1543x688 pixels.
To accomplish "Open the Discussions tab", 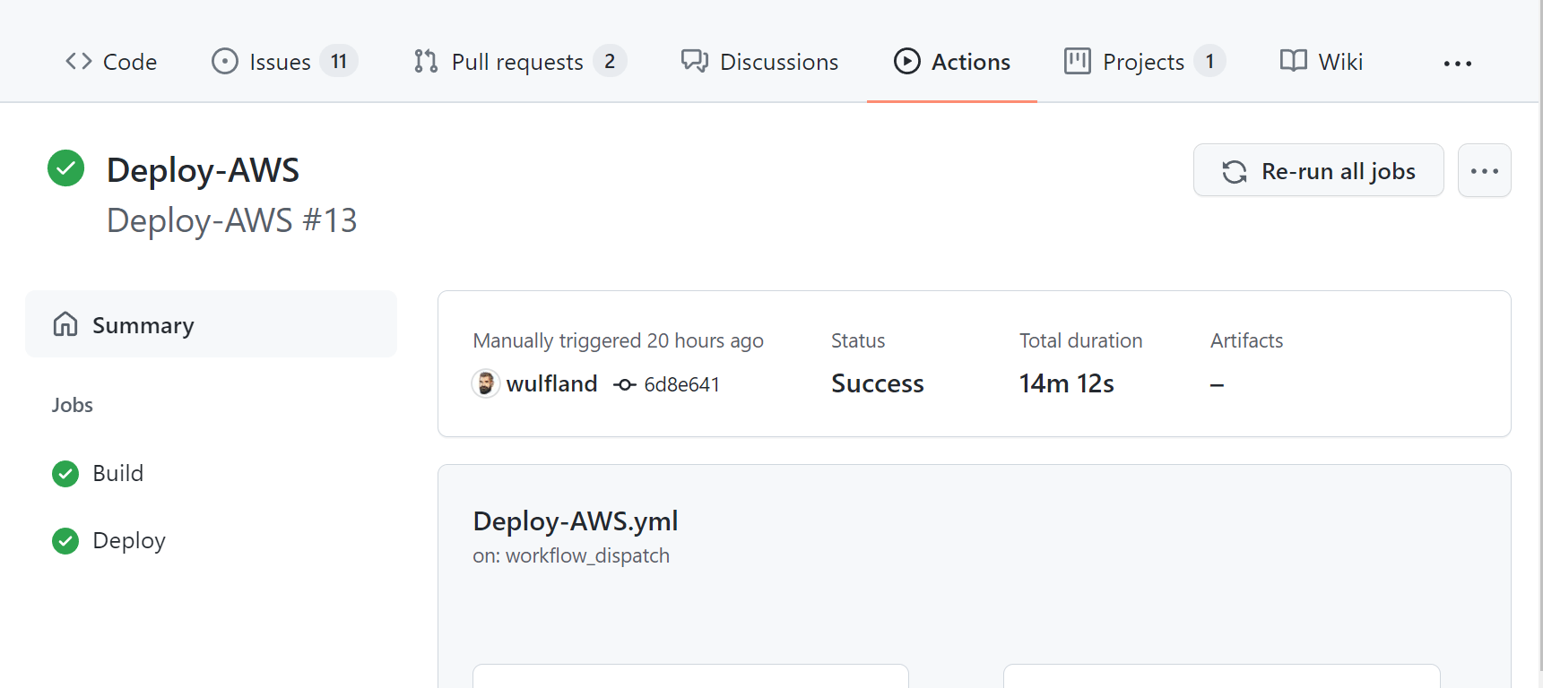I will click(x=759, y=62).
